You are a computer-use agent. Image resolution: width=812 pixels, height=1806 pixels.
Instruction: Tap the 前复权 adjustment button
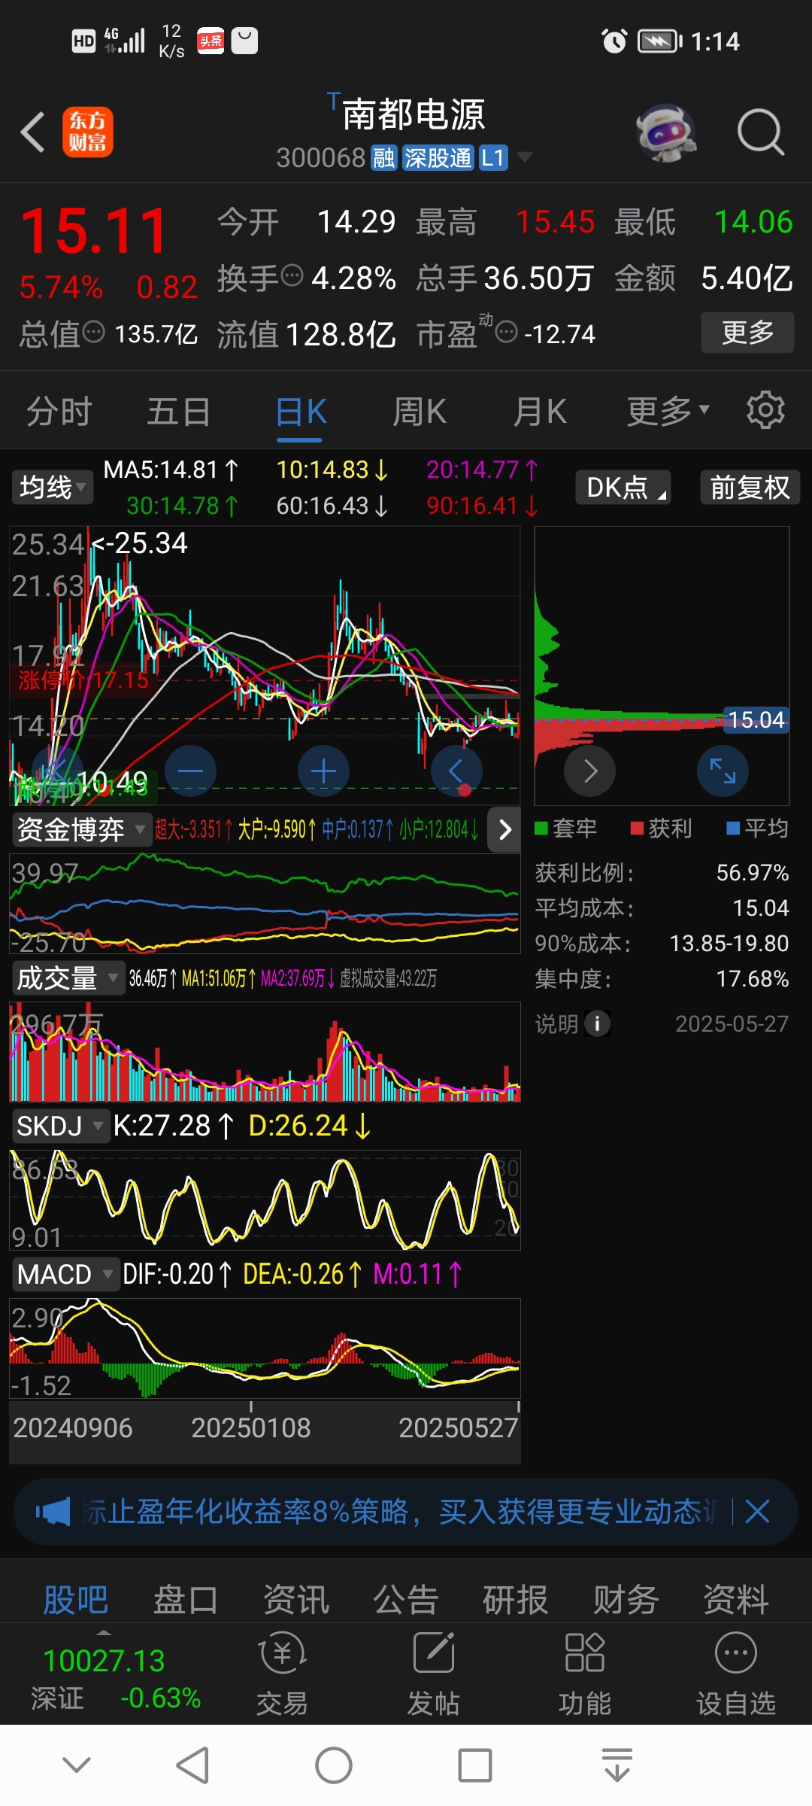pyautogui.click(x=750, y=488)
